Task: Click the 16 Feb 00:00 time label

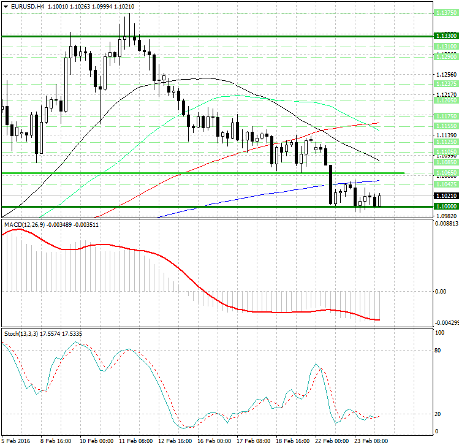Action: click(214, 441)
